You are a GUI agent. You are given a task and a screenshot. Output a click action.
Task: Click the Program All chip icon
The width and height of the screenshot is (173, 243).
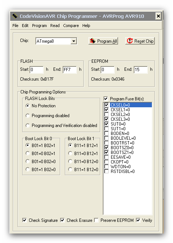tap(93, 41)
